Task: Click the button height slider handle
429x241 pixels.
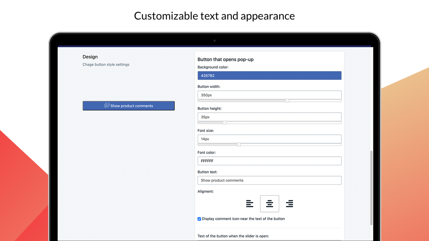Action: [x=225, y=123]
